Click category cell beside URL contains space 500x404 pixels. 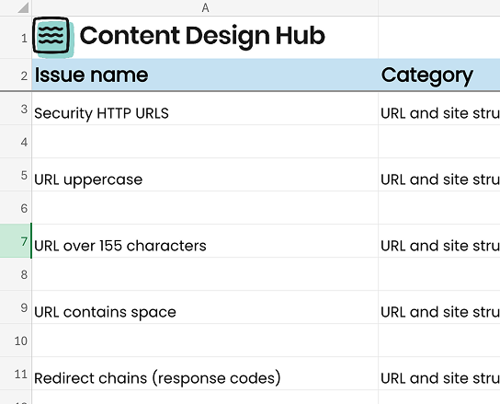coord(439,307)
